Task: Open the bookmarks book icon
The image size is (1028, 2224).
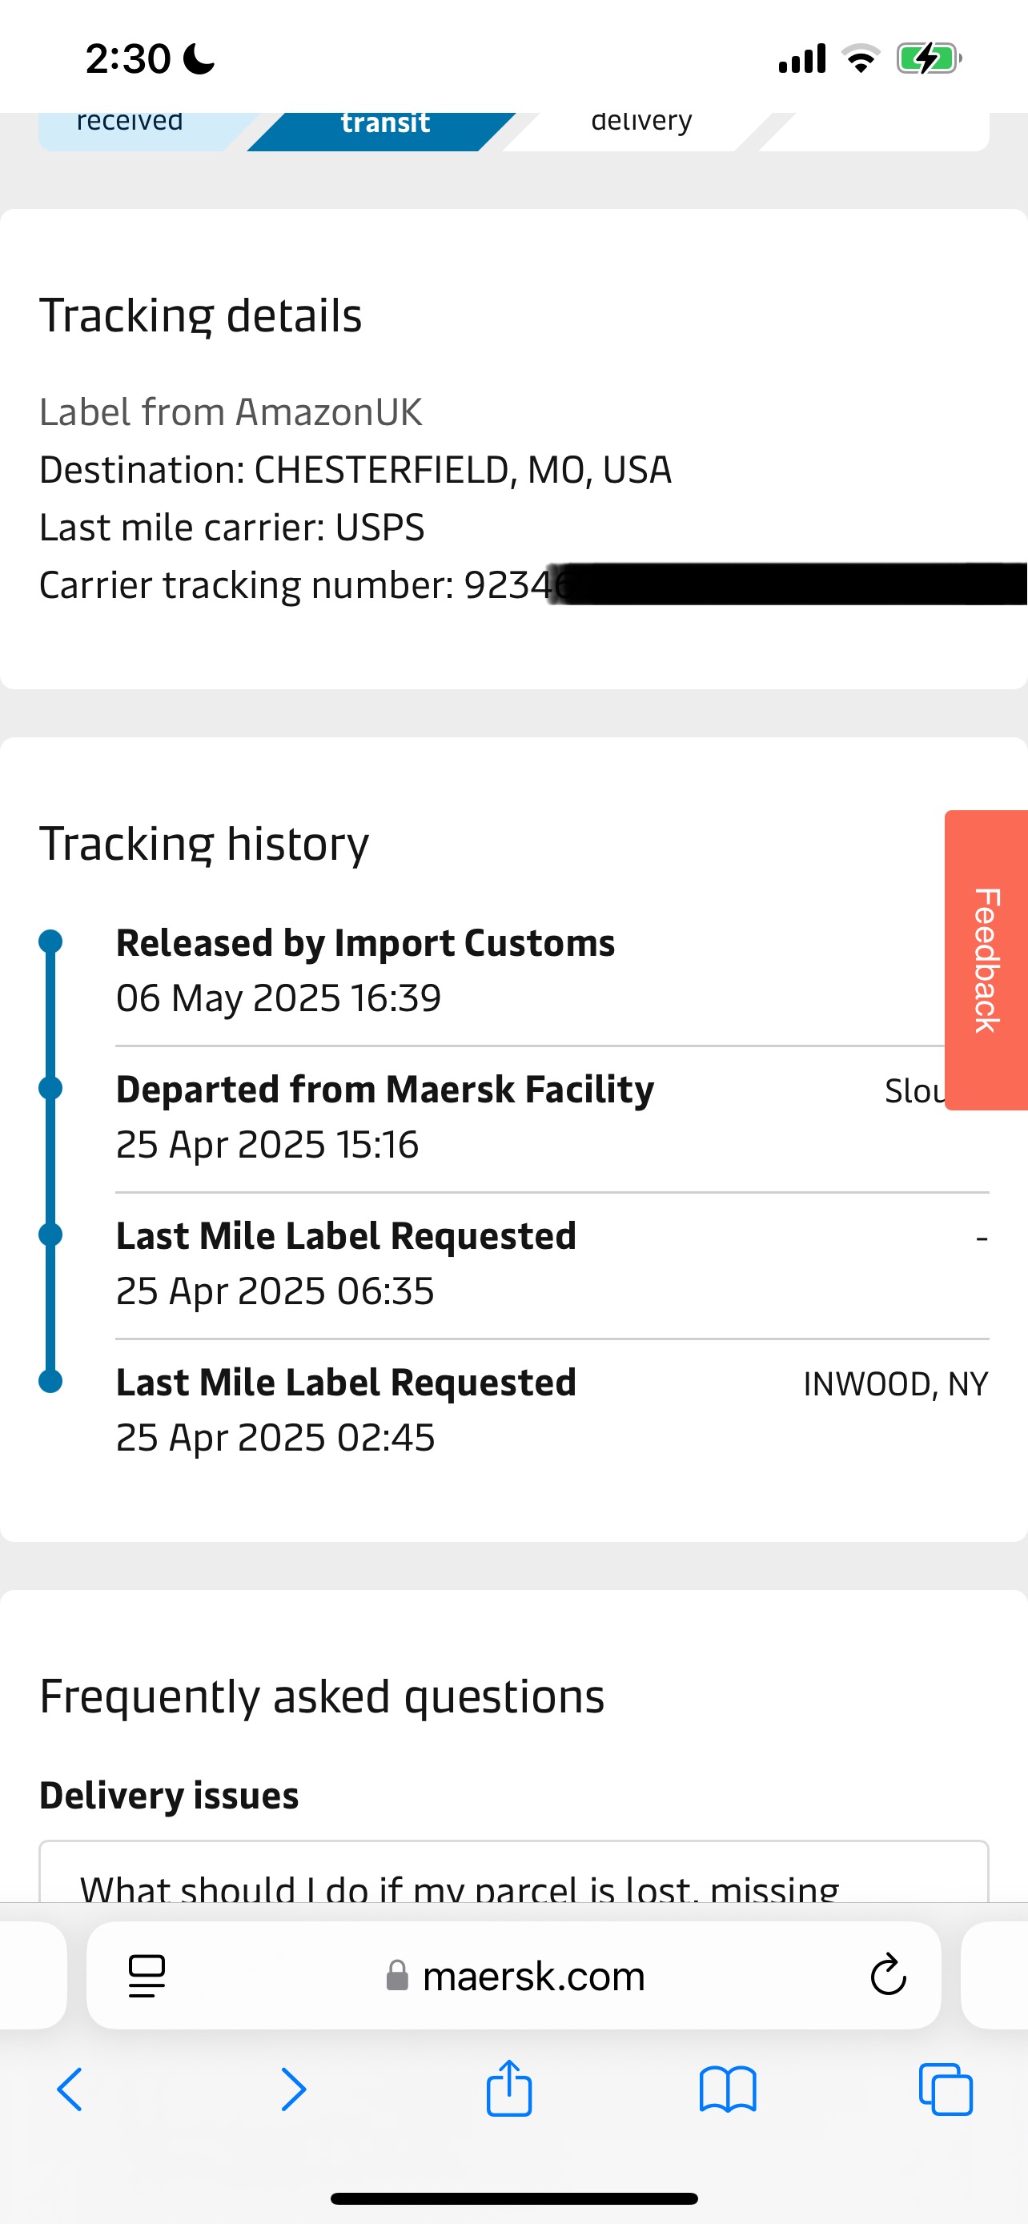Action: 728,2090
